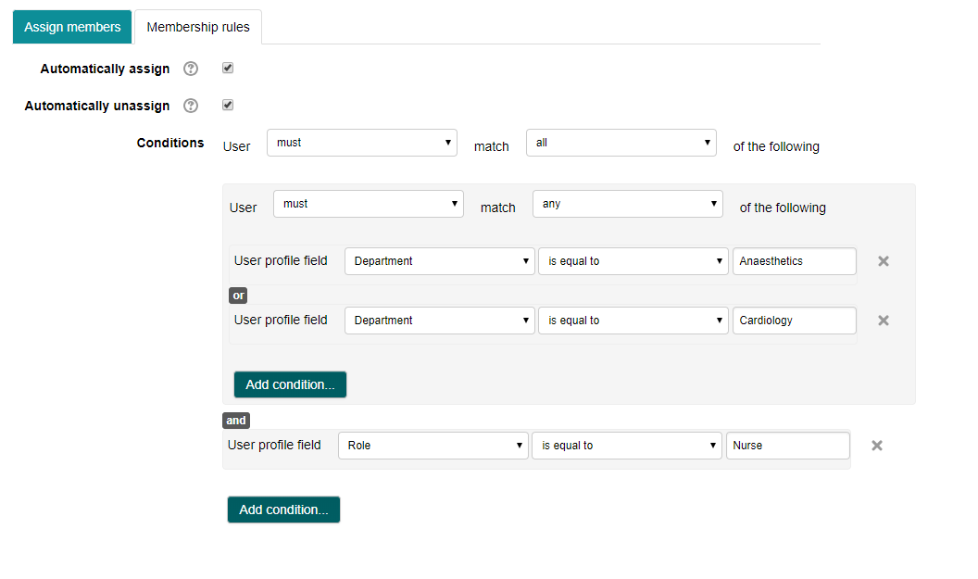Remove the Role Nurse condition
978x579 pixels.
[x=876, y=446]
